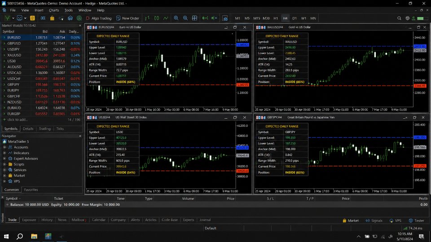Select the H4 timeframe button
This screenshot has width=431, height=242.
[x=285, y=18]
